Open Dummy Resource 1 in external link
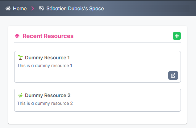This screenshot has height=128, width=196. click(x=173, y=75)
